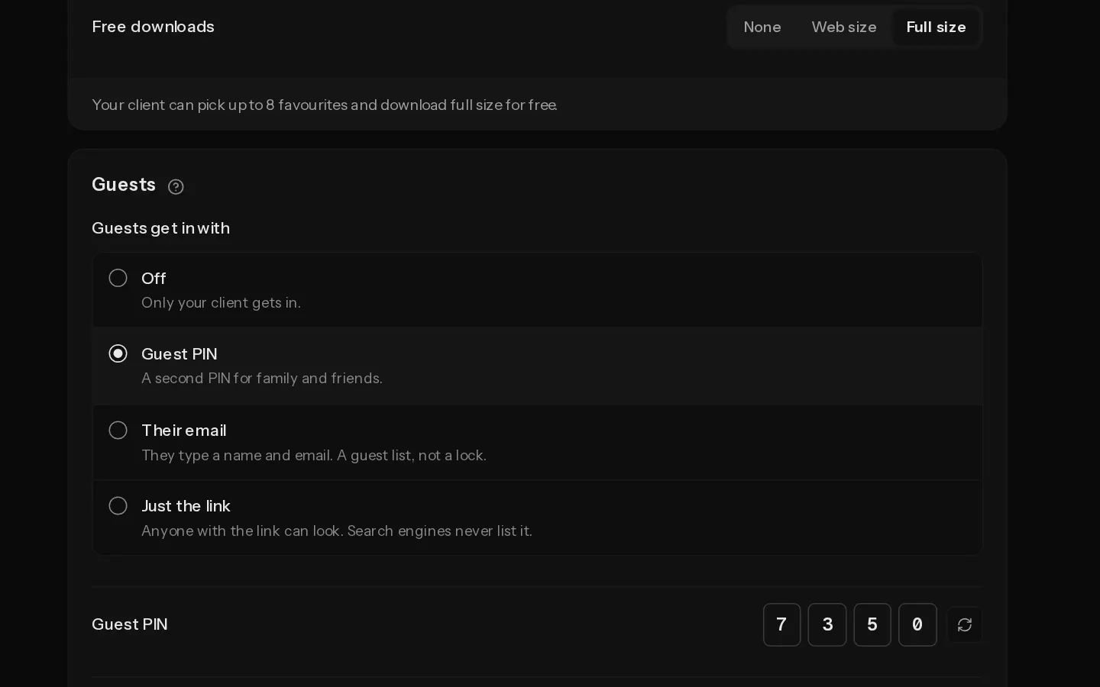The width and height of the screenshot is (1100, 687).
Task: Click the 'Guests get in with' label
Action: (160, 228)
